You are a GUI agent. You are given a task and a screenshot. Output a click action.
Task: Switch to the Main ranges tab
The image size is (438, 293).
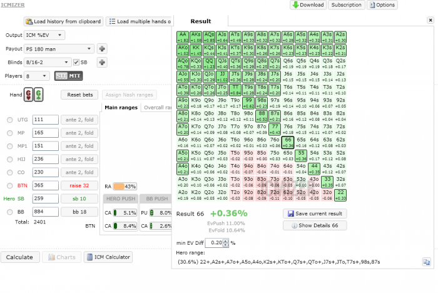(121, 108)
